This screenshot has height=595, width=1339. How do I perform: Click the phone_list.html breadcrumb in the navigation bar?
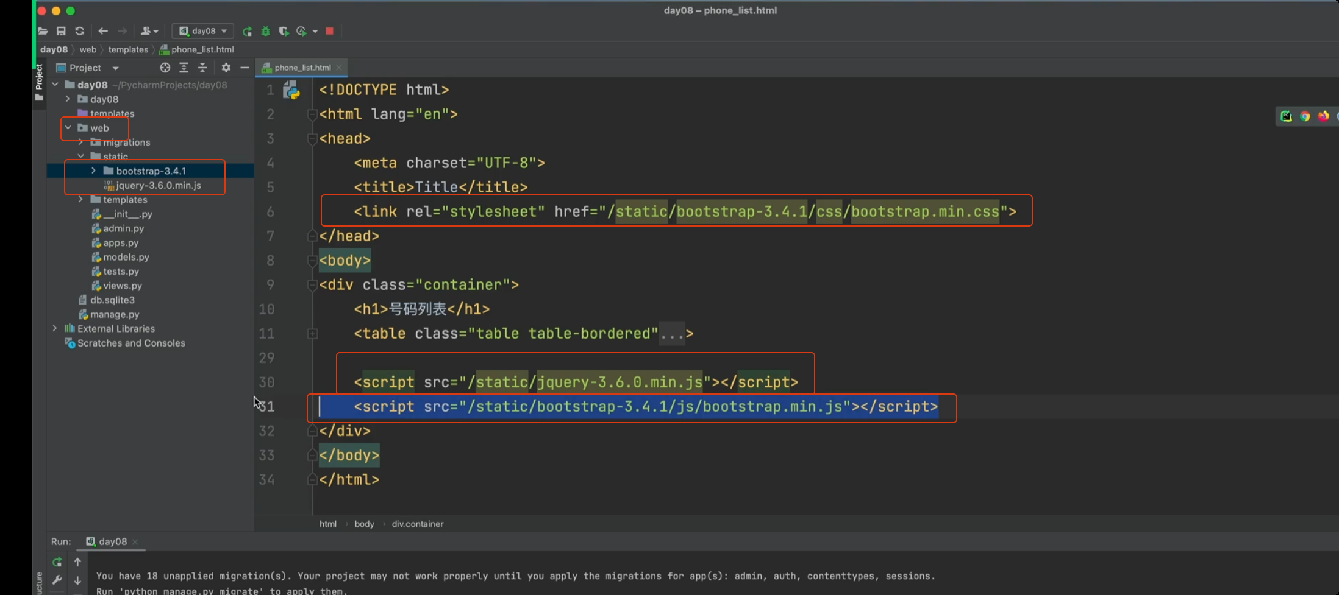(197, 49)
